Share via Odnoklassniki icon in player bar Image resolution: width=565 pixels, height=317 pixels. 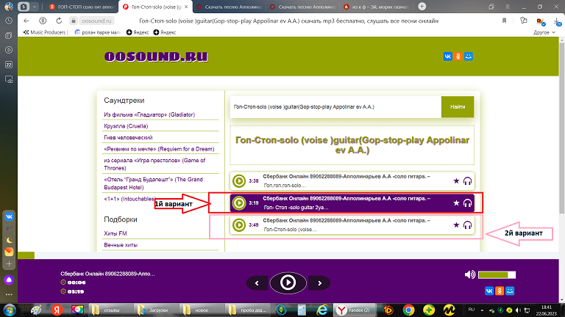[x=500, y=291]
